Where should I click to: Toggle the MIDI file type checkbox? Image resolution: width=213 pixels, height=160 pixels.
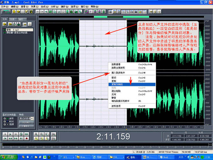tap(4, 121)
